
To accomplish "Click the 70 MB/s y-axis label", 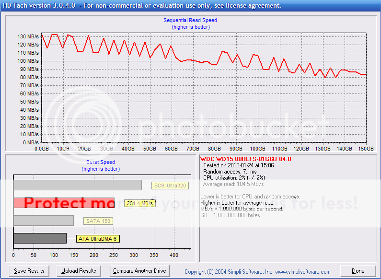I will (x=29, y=85).
